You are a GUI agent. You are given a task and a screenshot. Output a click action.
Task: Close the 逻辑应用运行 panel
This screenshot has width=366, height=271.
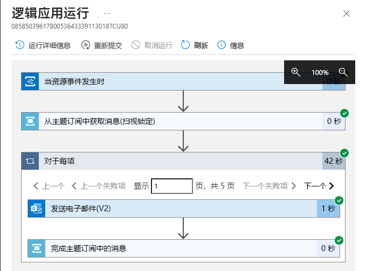[347, 13]
